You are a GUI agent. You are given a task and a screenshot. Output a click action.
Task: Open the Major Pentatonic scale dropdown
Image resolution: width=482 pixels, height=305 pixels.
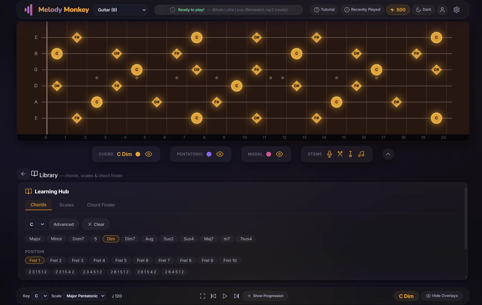[84, 296]
